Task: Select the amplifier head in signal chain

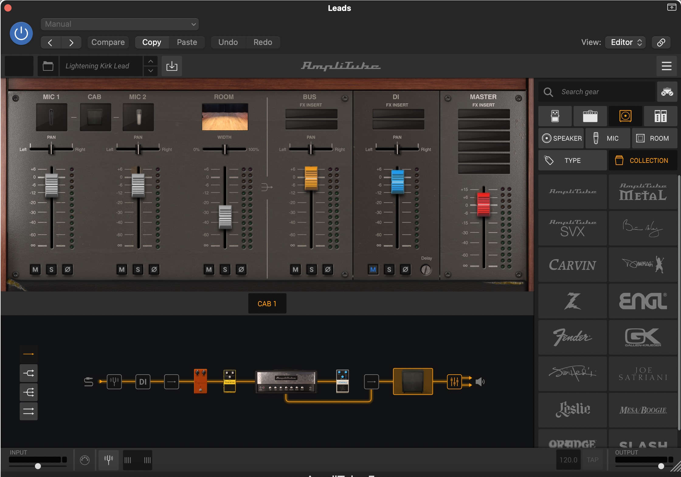Action: [x=286, y=382]
